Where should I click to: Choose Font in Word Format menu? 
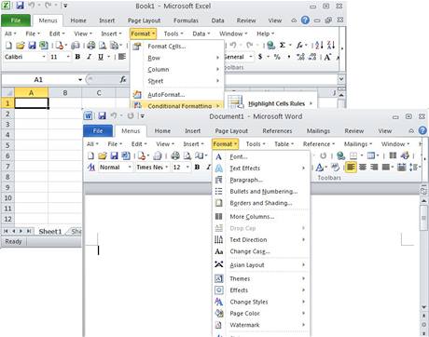260,156
